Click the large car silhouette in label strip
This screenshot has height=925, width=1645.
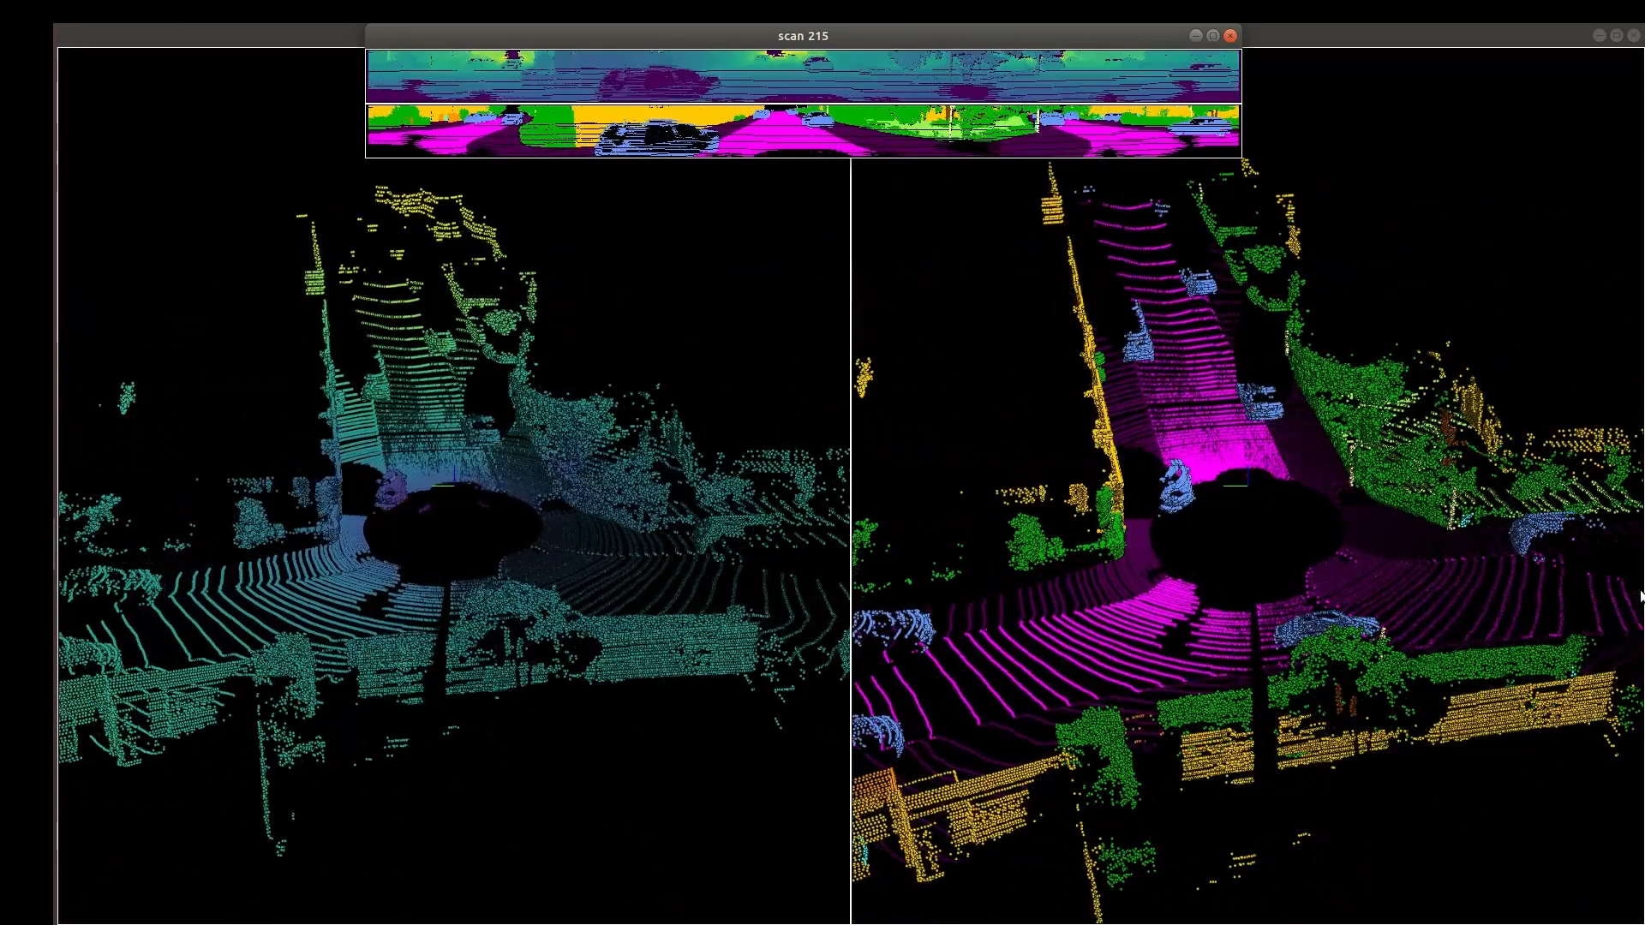click(x=655, y=137)
